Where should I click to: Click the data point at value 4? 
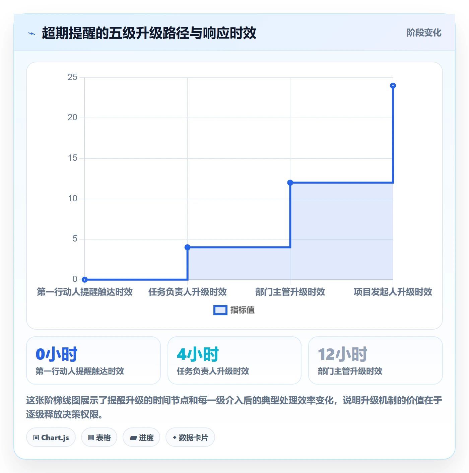(x=188, y=247)
